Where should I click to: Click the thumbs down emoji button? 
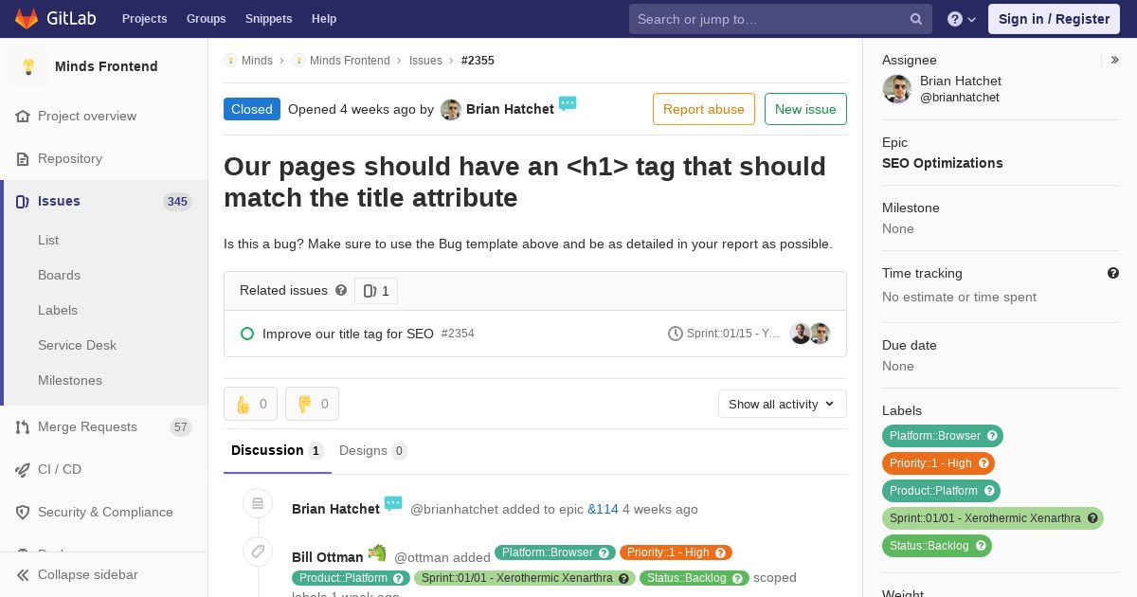(x=312, y=404)
